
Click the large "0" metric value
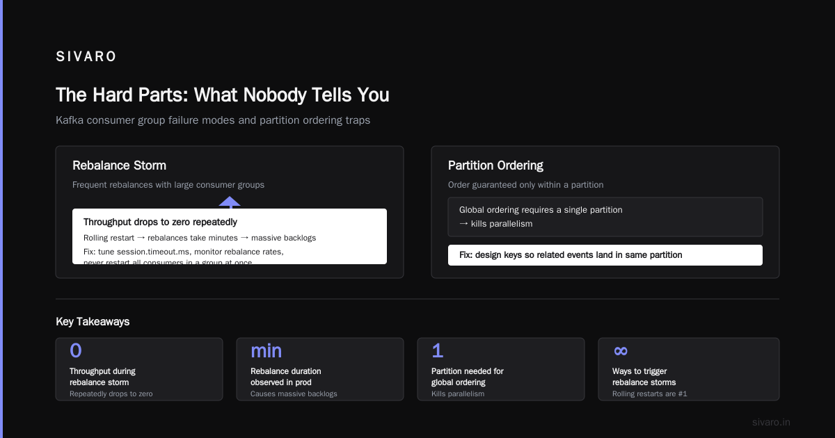(76, 351)
